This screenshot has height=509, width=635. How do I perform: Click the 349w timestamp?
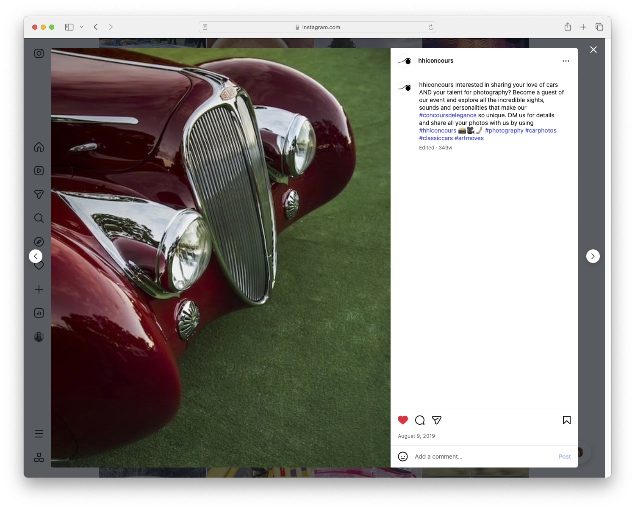446,148
